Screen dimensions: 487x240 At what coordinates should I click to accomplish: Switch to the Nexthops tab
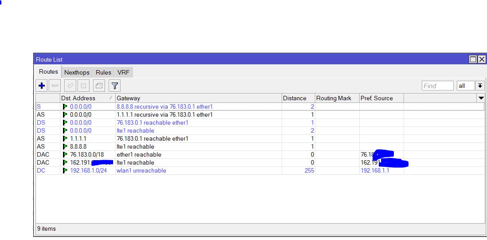coord(77,72)
